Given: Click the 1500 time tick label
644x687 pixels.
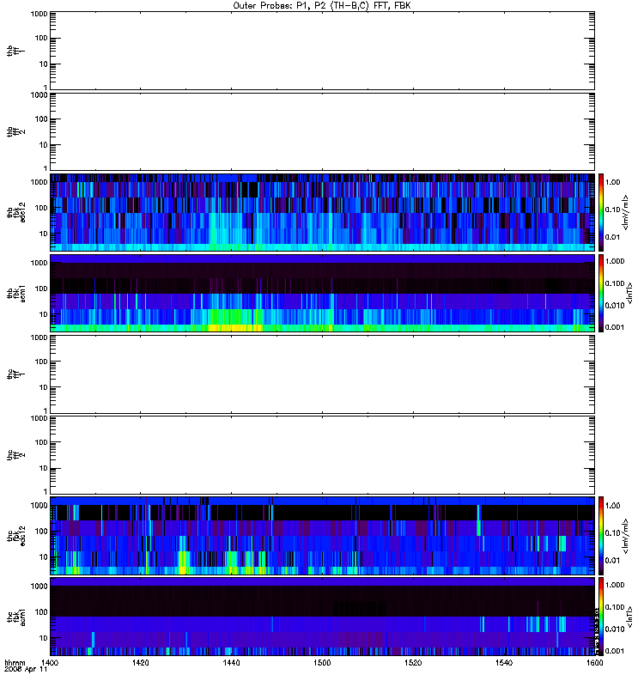Looking at the screenshot, I should 322,662.
